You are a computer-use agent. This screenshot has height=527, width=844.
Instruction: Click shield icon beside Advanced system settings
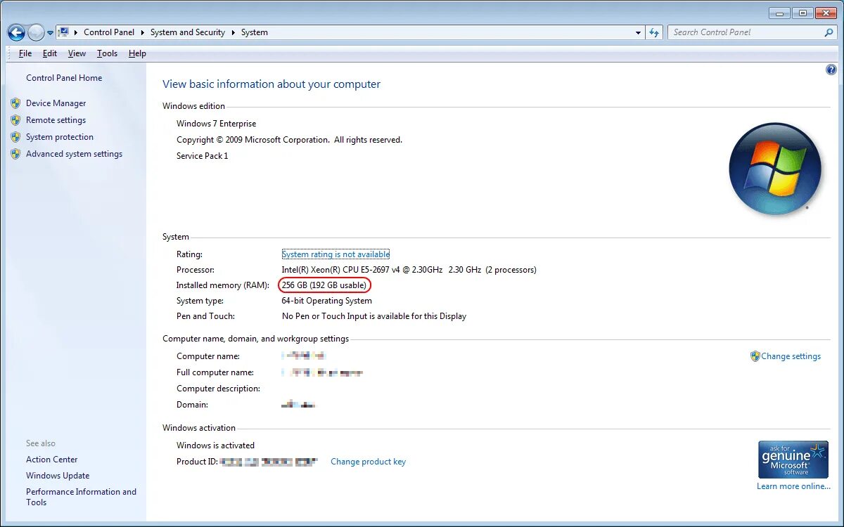coord(15,154)
